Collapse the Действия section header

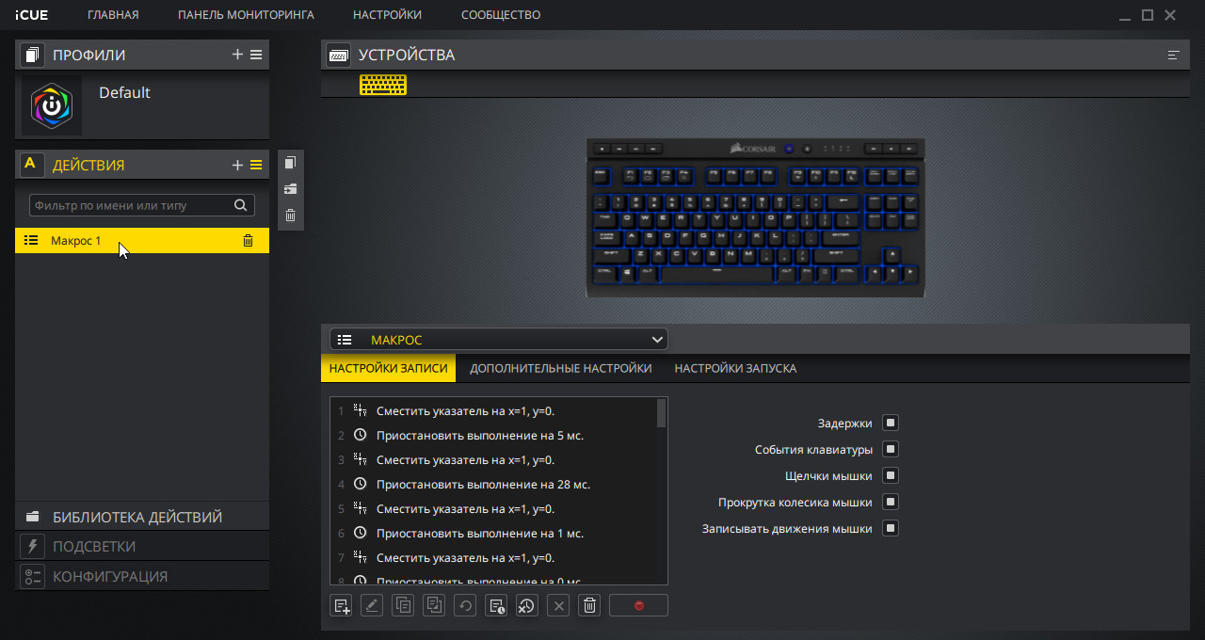point(142,165)
